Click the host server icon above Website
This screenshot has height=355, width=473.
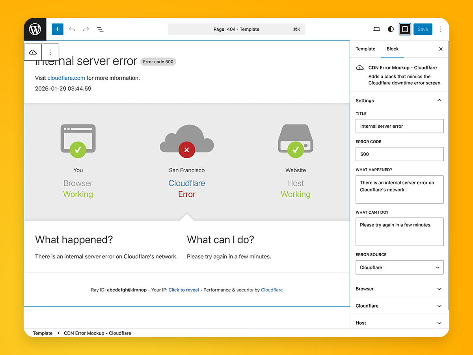[x=296, y=141]
